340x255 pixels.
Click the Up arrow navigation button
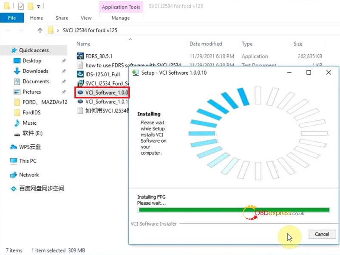(40, 30)
